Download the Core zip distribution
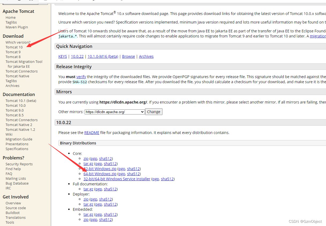Screen dimensions: 326x226 [x=86, y=159]
